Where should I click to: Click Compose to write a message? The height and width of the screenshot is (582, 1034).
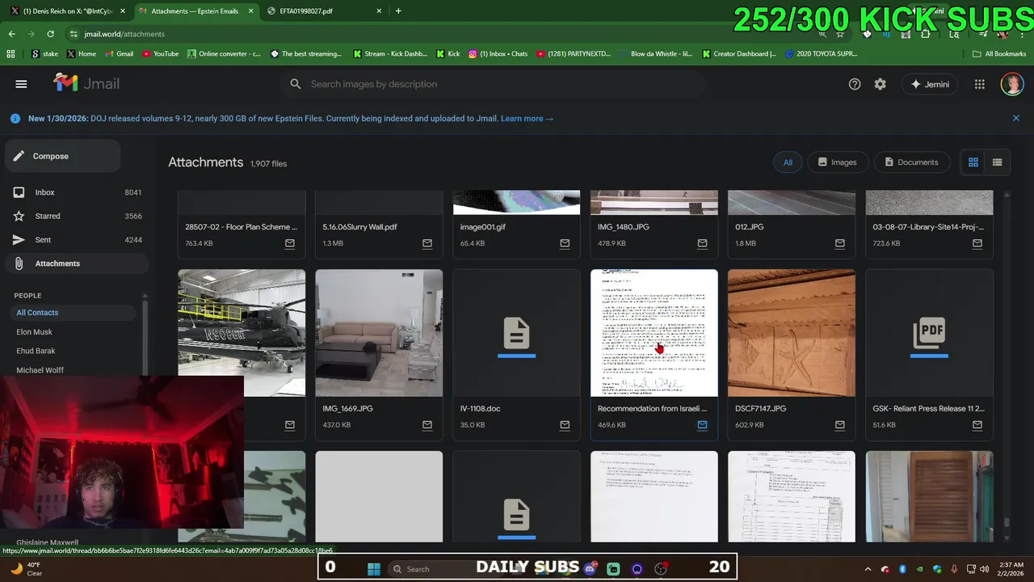point(63,156)
